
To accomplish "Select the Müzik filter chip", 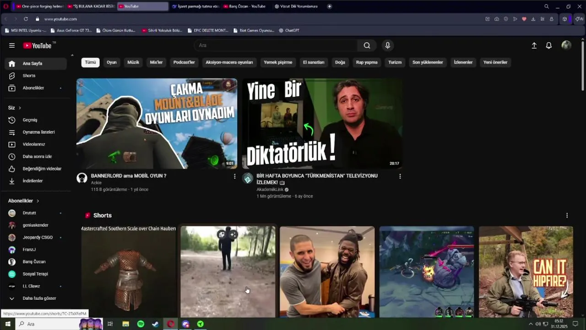I will [133, 62].
